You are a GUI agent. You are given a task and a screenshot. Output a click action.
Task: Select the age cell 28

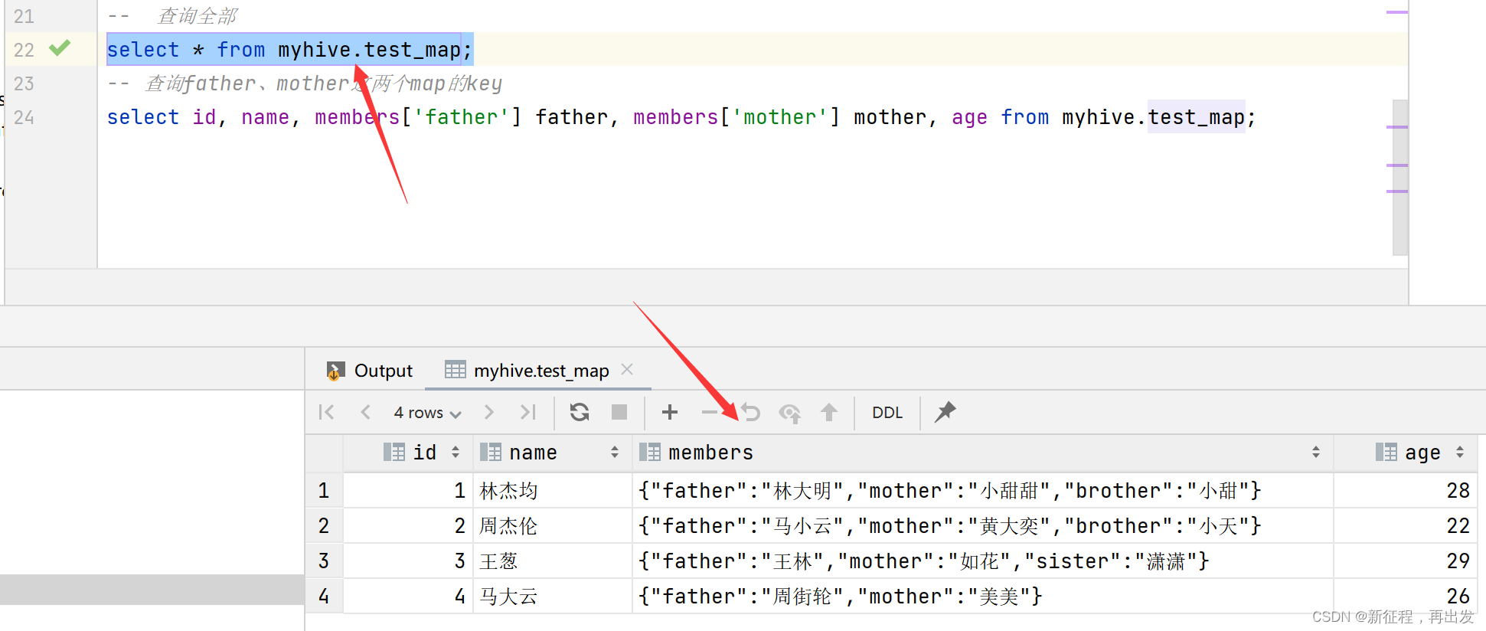click(x=1406, y=490)
